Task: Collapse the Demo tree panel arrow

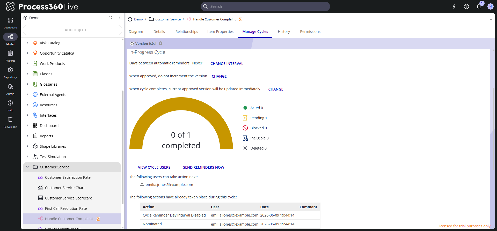Action: pyautogui.click(x=120, y=18)
